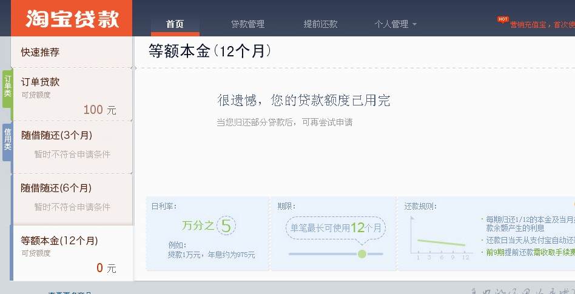Select 快速推荐 in the sidebar
This screenshot has height=294, width=575.
click(x=72, y=52)
